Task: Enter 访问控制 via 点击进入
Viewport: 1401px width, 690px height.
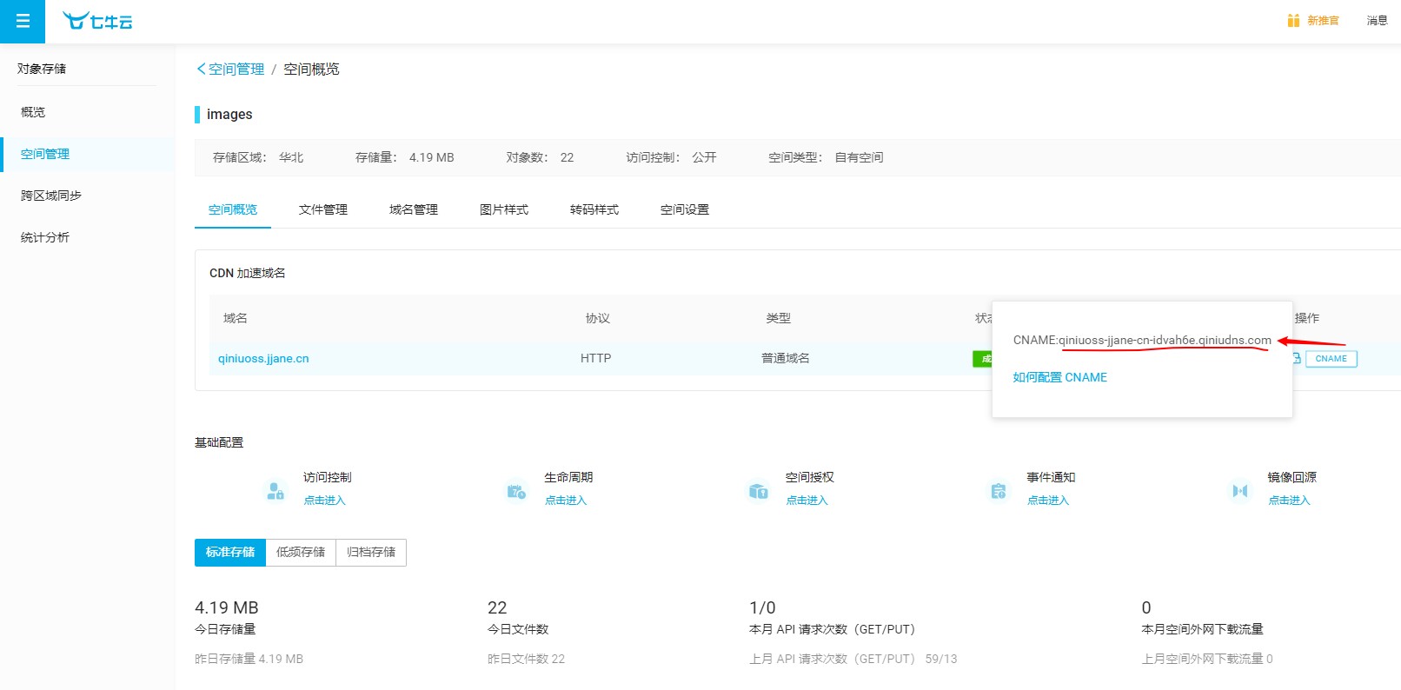Action: point(324,501)
